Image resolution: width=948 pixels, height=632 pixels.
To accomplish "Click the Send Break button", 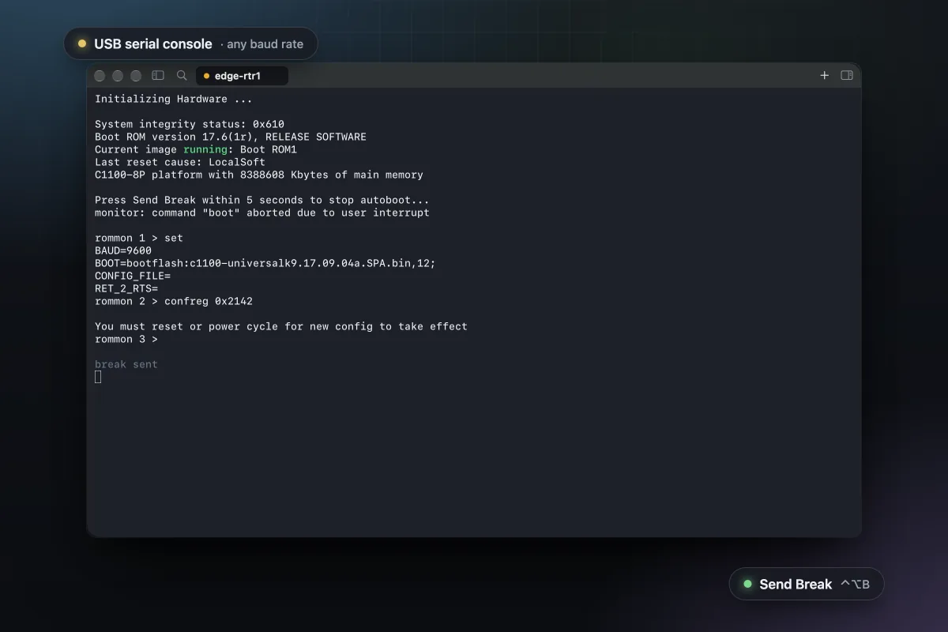I will (806, 584).
